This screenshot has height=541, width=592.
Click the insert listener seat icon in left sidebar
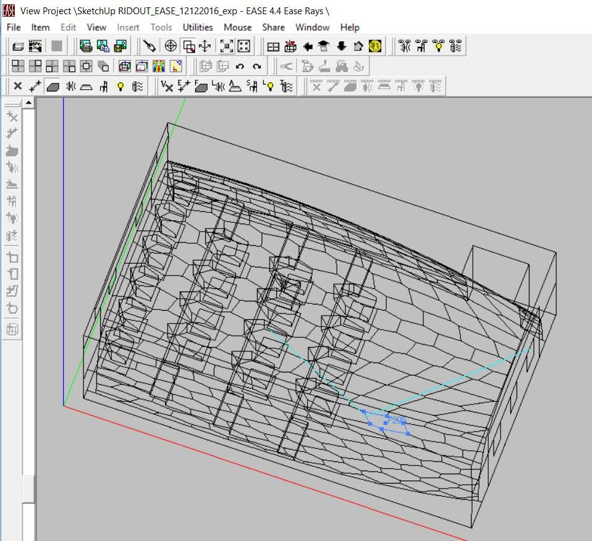[12, 201]
